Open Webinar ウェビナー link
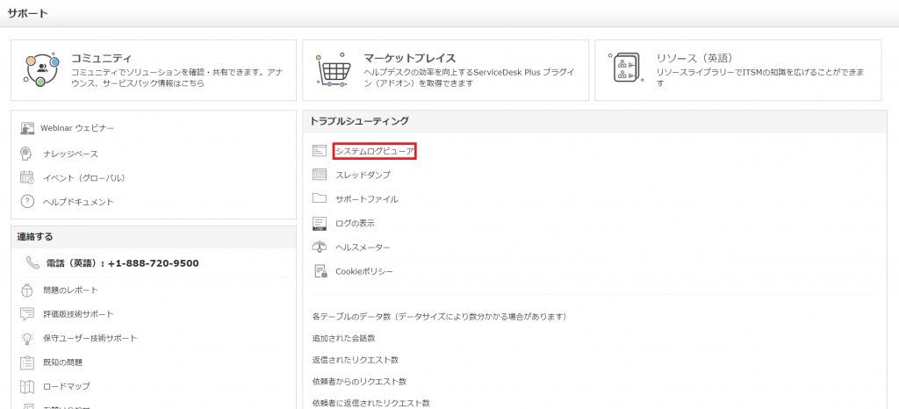The image size is (899, 409). pos(77,128)
